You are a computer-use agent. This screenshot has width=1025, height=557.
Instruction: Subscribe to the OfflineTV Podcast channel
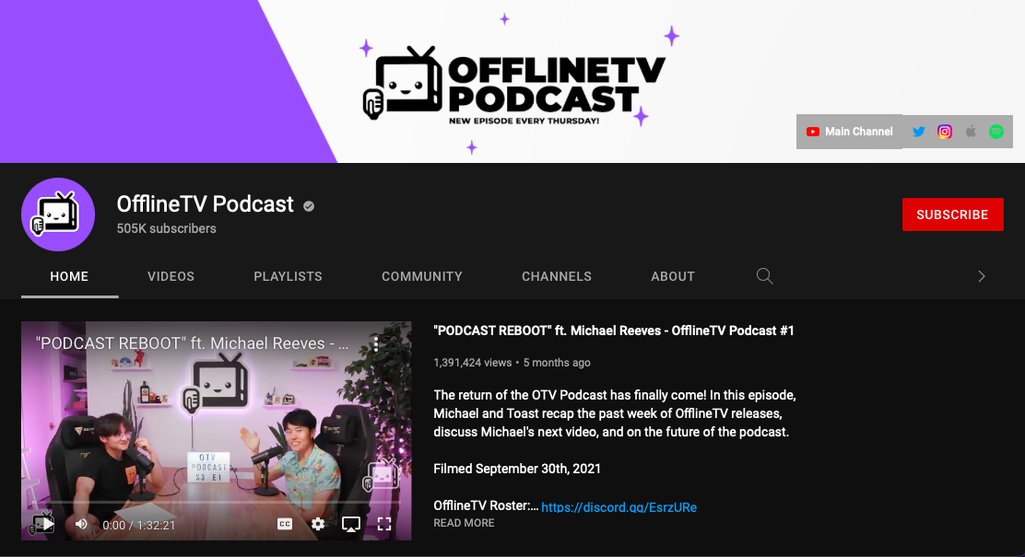tap(952, 215)
